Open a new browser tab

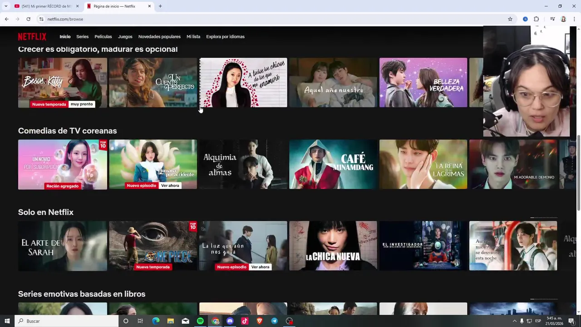160,6
